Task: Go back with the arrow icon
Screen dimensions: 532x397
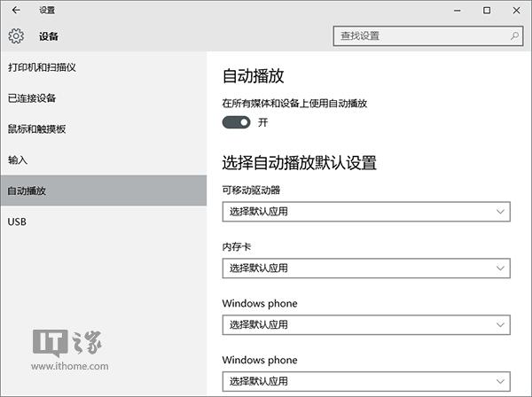Action: [16, 10]
